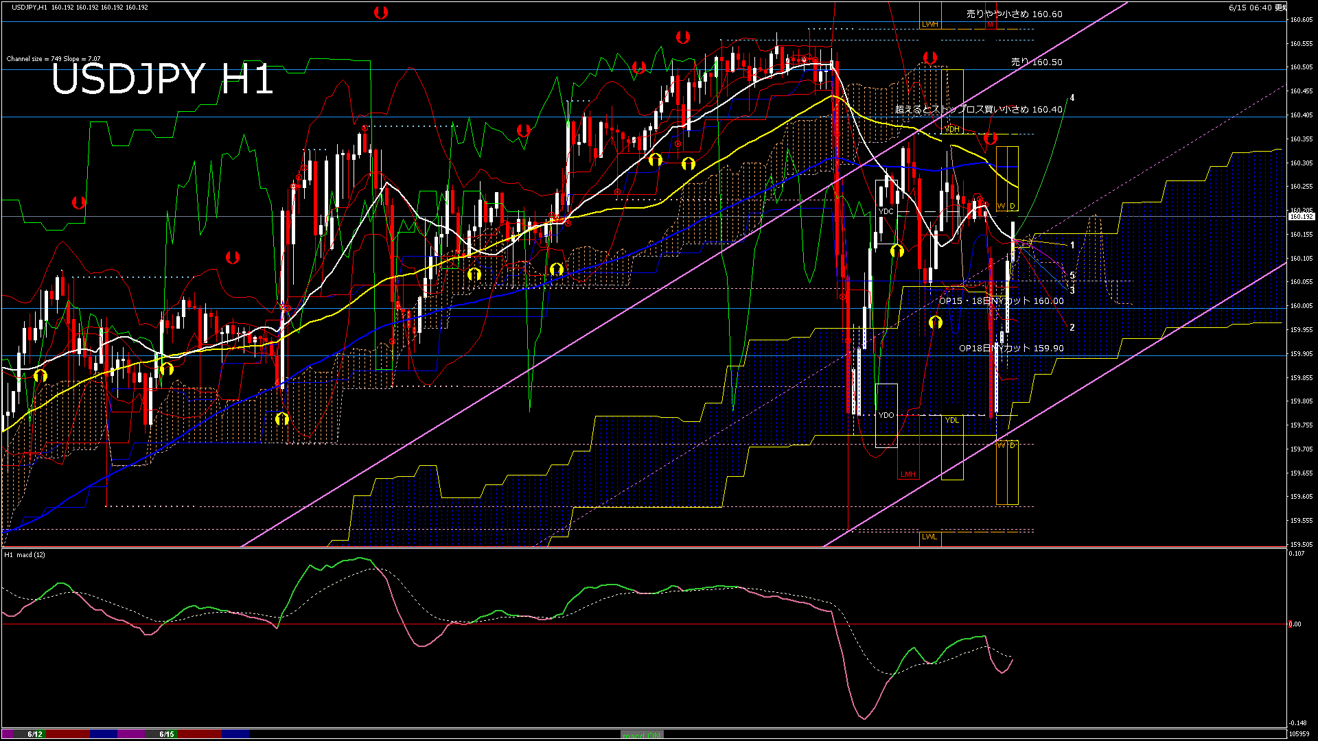The height and width of the screenshot is (741, 1318).
Task: Click price axis value 160.005
Action: (1302, 306)
